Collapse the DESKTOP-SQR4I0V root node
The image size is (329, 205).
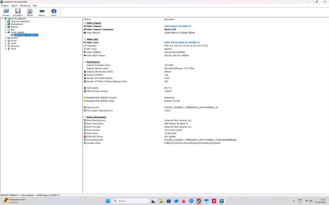(2, 18)
